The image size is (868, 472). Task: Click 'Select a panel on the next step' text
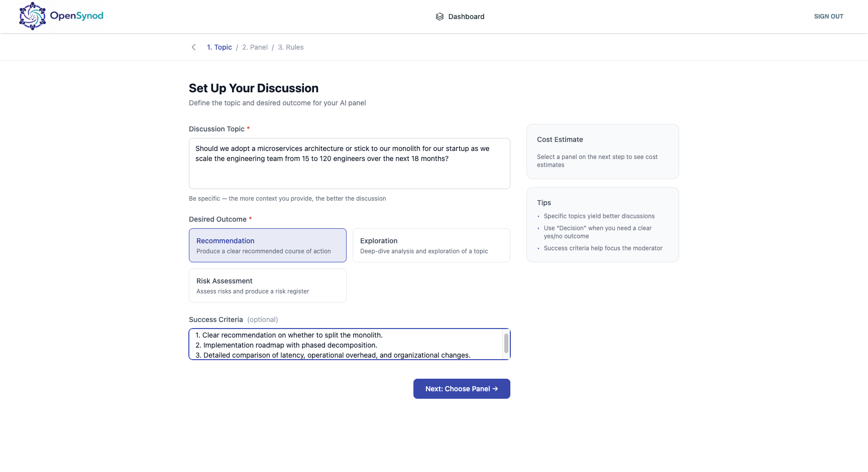(597, 161)
